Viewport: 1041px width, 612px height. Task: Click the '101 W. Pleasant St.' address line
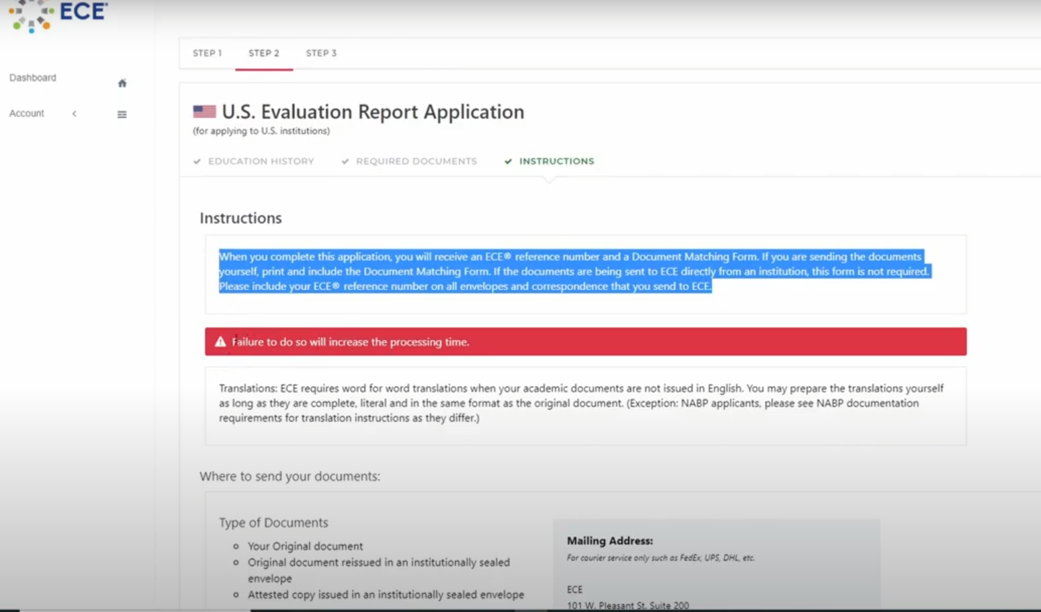[x=628, y=605]
